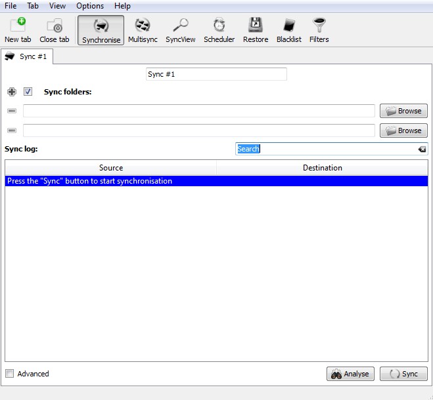Open the Options menu
This screenshot has width=433, height=400.
click(90, 6)
